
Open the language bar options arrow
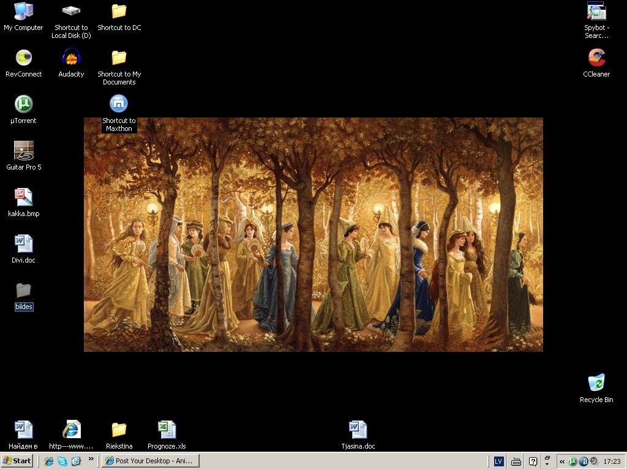[x=547, y=465]
